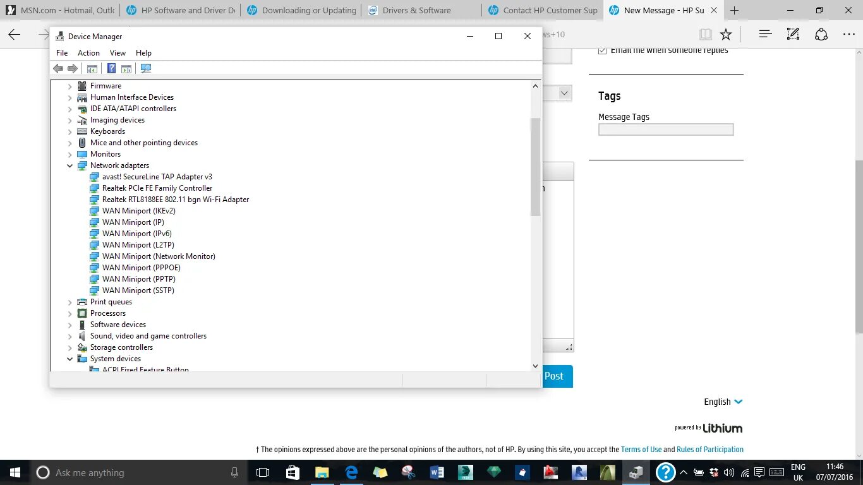Open Task View on the taskbar
Screen dimensions: 863x485
tap(263, 472)
